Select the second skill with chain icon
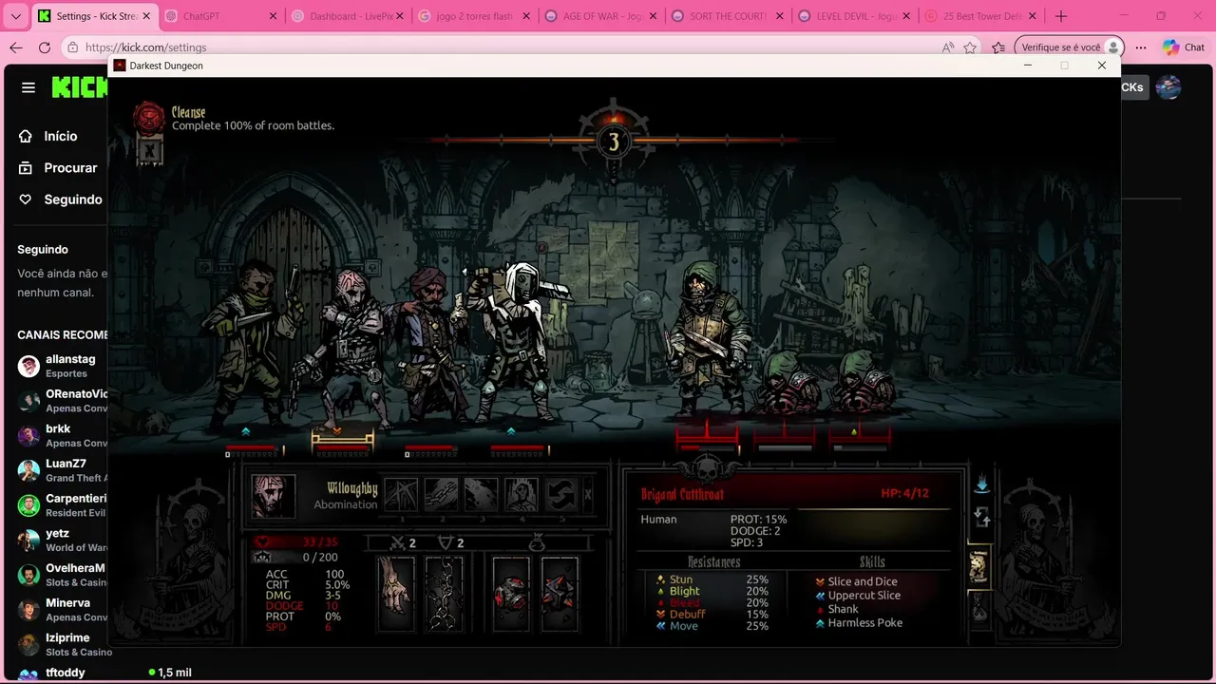Screen dimensions: 1216x684 tap(442, 494)
